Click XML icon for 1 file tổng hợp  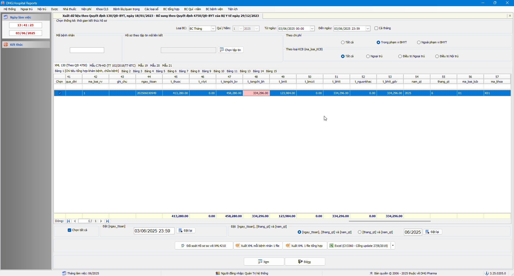(x=288, y=246)
